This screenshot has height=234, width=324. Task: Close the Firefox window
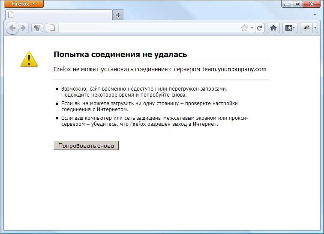312,4
